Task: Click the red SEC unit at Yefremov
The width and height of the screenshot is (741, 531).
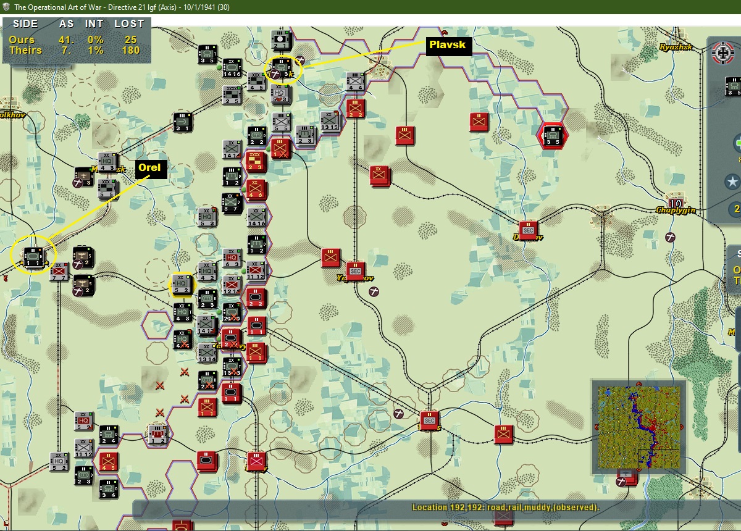Action: 356,270
